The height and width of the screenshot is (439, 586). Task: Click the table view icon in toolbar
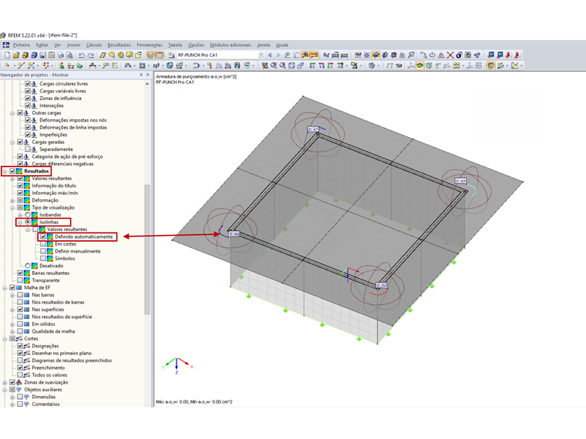point(159,55)
